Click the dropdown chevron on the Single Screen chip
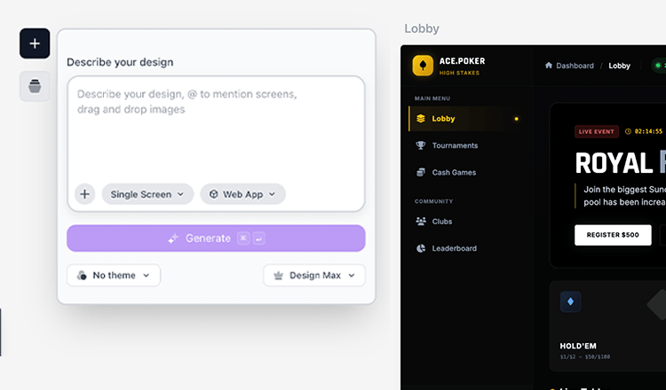This screenshot has width=666, height=390. coord(180,194)
